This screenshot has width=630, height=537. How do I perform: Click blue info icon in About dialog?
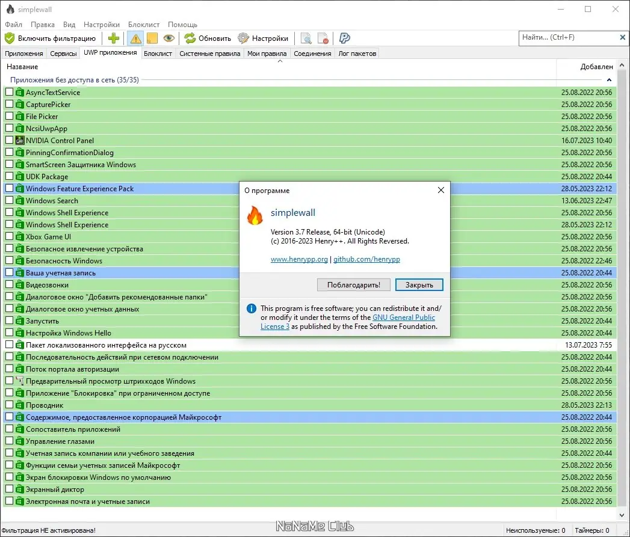point(251,308)
